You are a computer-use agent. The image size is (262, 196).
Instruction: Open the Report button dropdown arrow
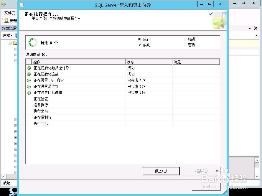217,171
